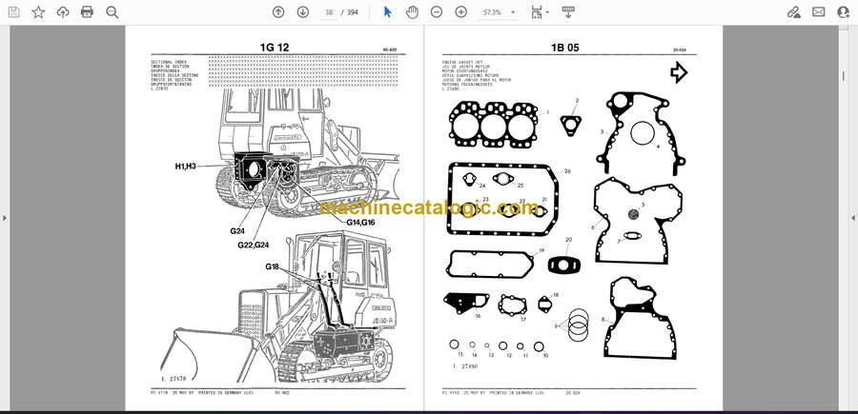Screen dimensions: 858x414
Task: Zoom in with the plus button
Action: 461,12
